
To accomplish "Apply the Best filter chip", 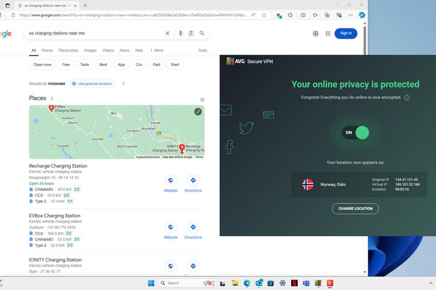I will coord(103,65).
